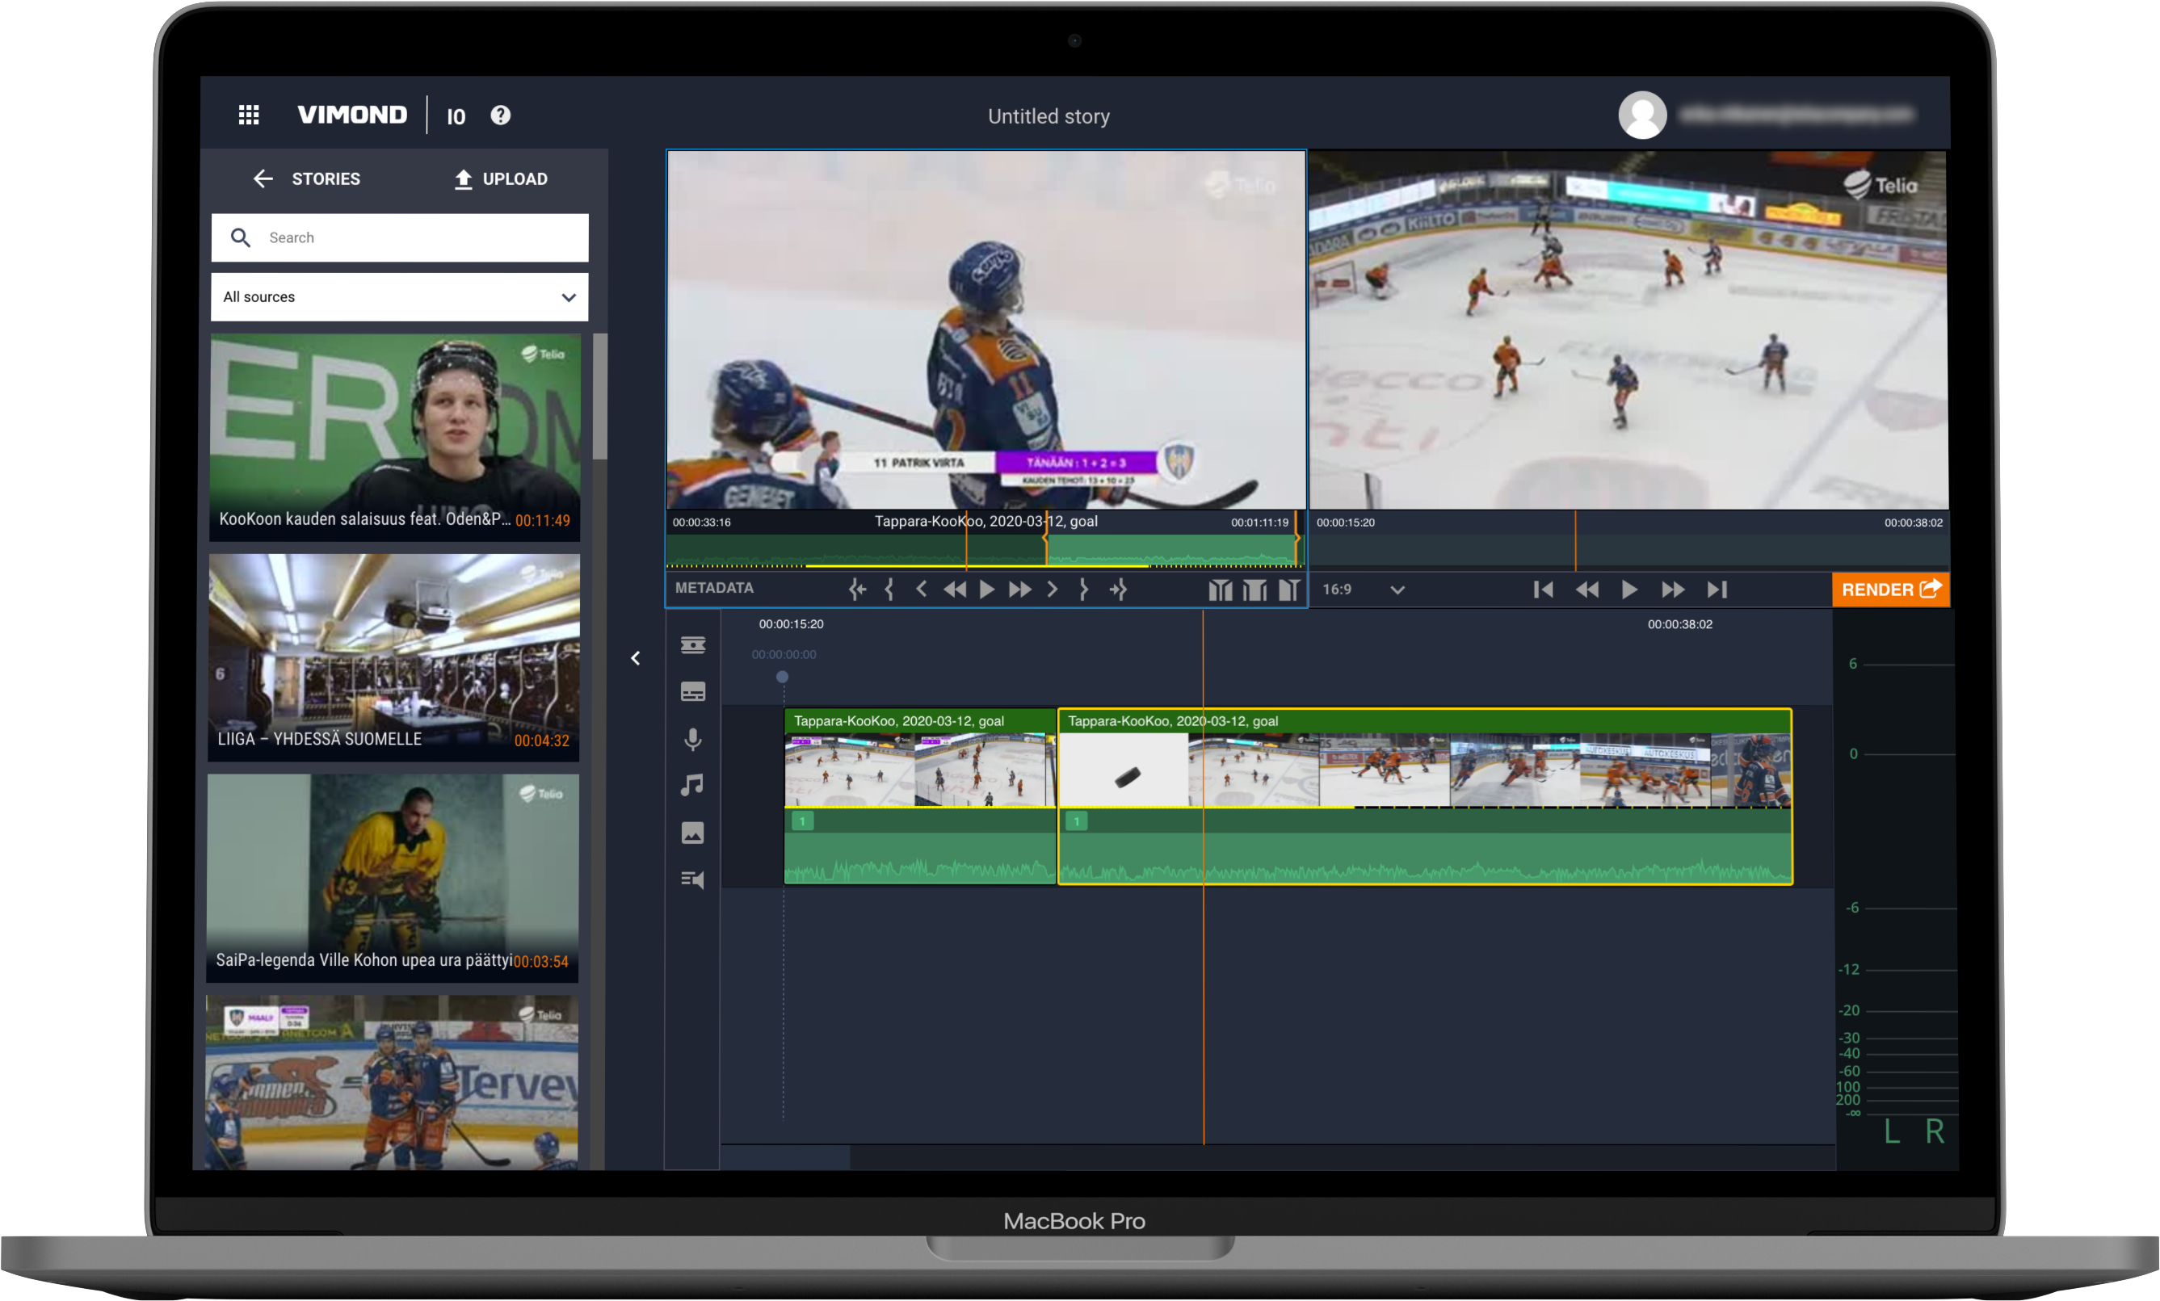2160x1301 pixels.
Task: Open the help question mark icon
Action: coord(501,115)
